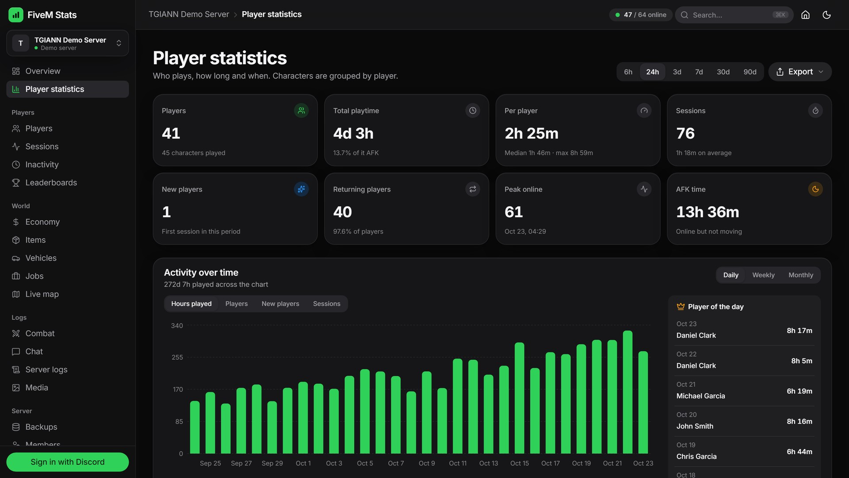The image size is (849, 478).
Task: Select the 7d time range
Action: point(699,72)
